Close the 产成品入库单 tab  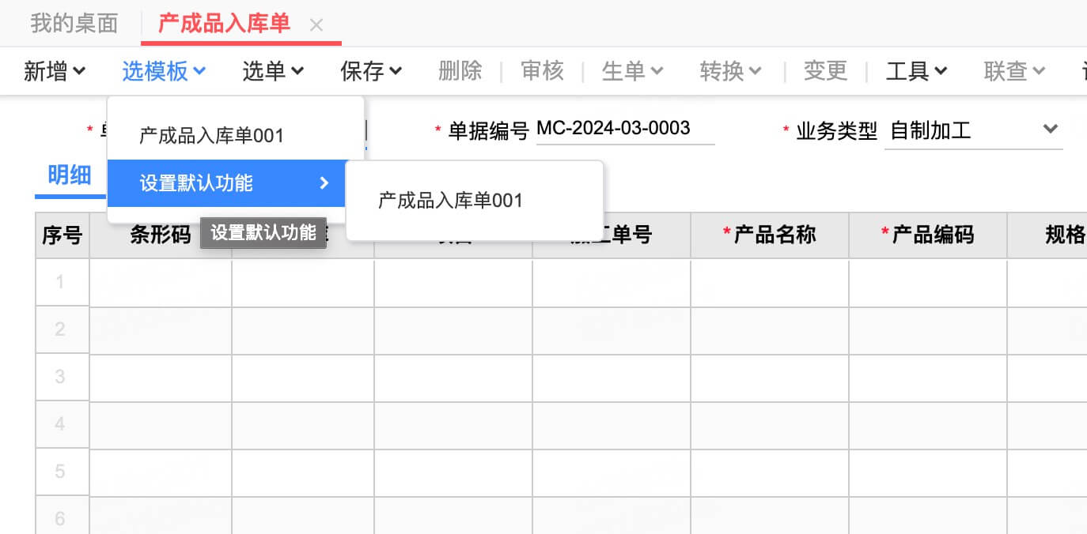click(316, 25)
